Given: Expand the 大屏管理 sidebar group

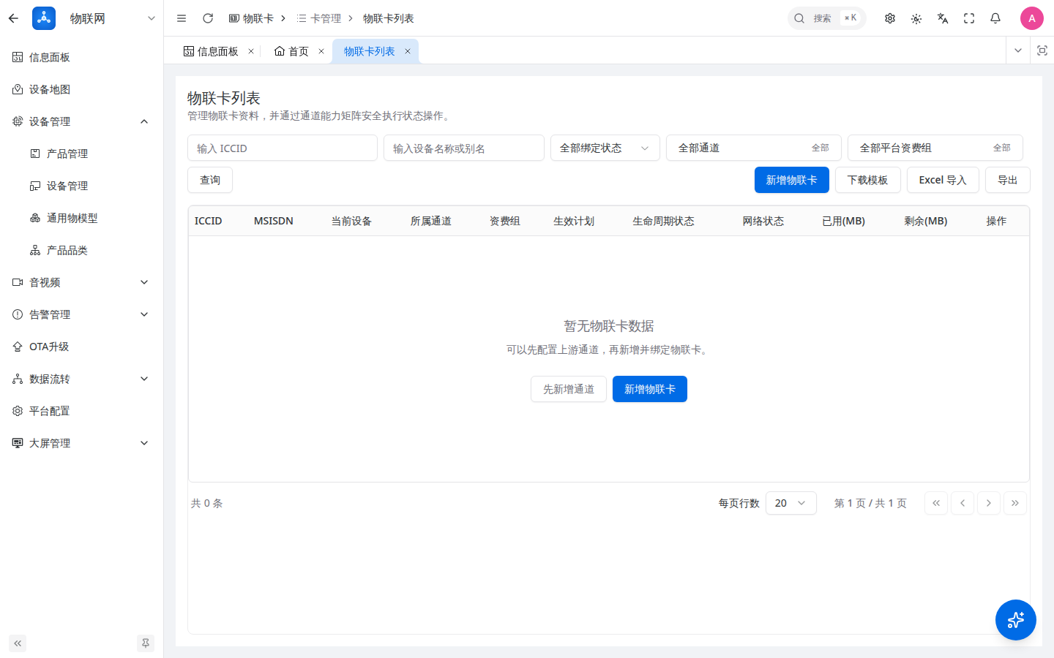Looking at the screenshot, I should [82, 443].
